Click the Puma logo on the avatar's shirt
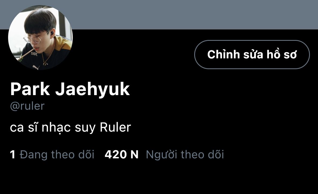Viewport: 318px width, 194px height. pyautogui.click(x=36, y=67)
